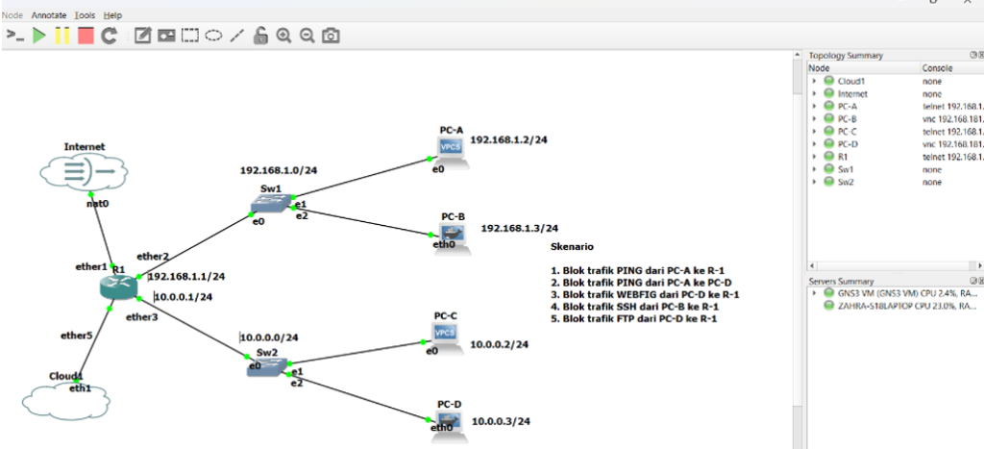The height and width of the screenshot is (449, 984).
Task: Expand the R1 node tree entry
Action: point(815,157)
